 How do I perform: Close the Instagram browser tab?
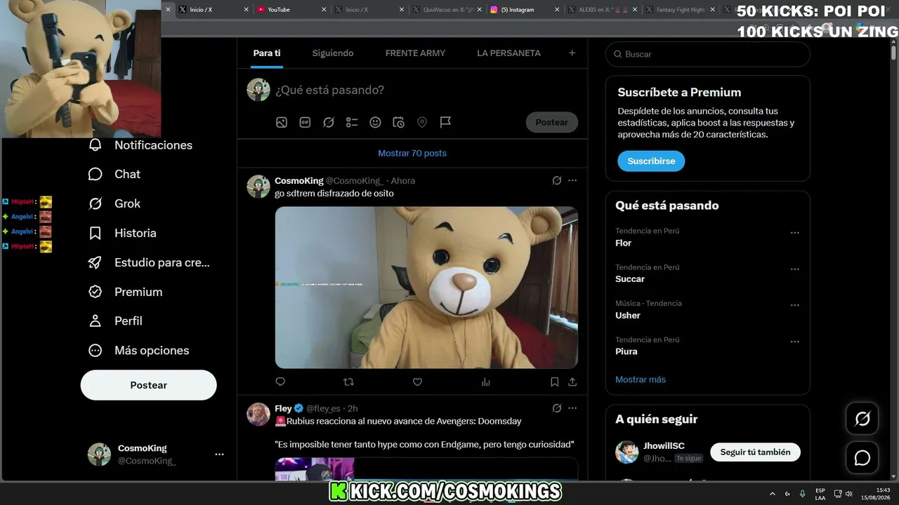point(558,10)
